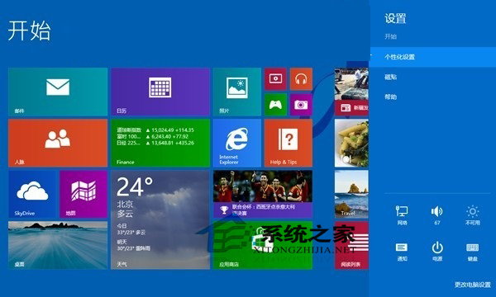
Task: Click 更改电脑设置 link
Action: pyautogui.click(x=473, y=285)
